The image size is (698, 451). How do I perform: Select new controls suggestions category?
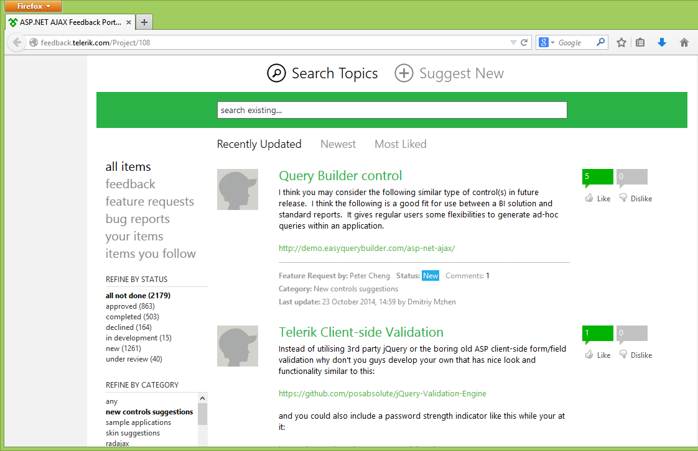[x=149, y=412]
